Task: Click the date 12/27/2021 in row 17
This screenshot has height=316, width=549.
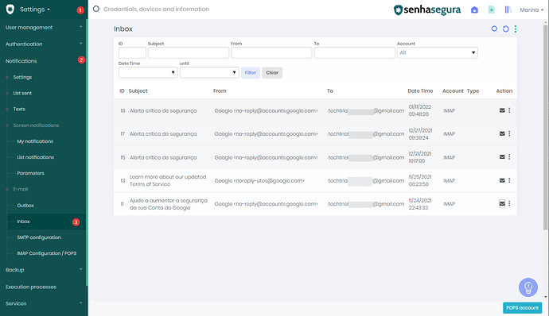Action: point(420,130)
